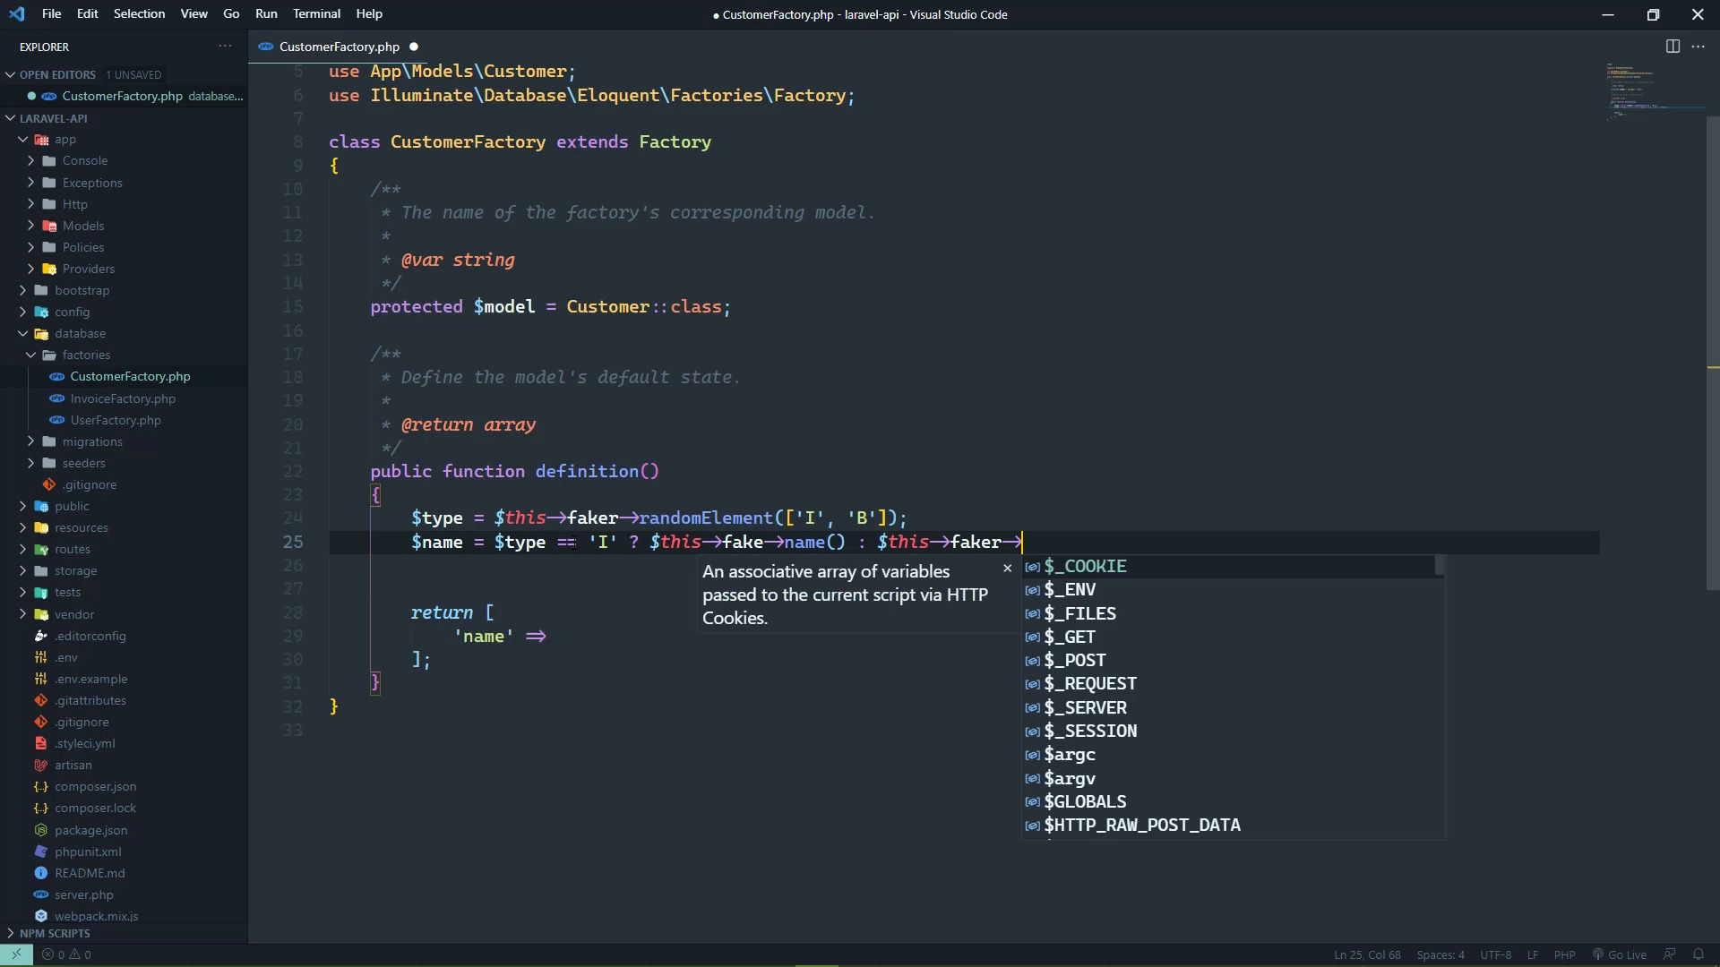Open Explorer views and more actions ellipsis
The image size is (1720, 967).
(225, 47)
